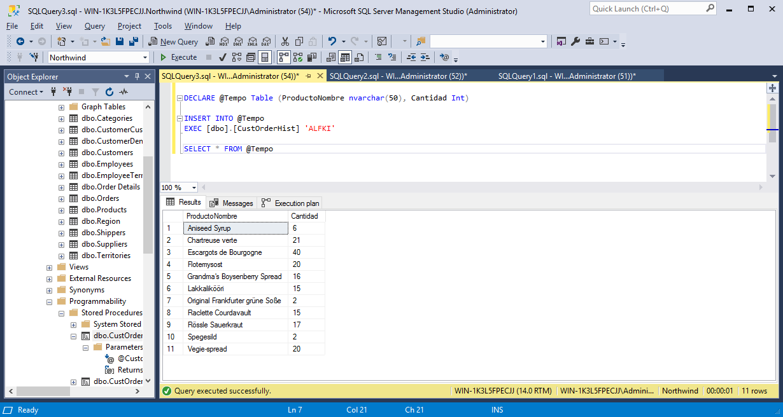Open the Query menu
The width and height of the screenshot is (783, 417).
point(95,26)
